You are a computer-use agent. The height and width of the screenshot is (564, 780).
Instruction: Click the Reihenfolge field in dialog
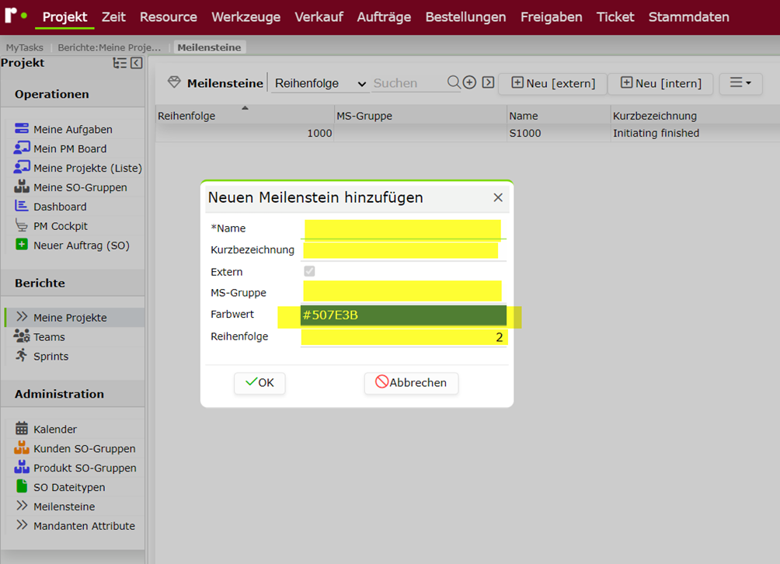point(403,337)
